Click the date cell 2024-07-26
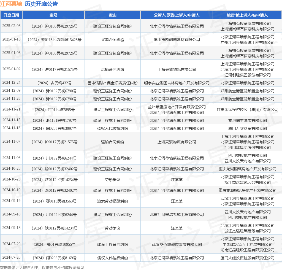Viewport: 282px width, 270px height. point(11,257)
